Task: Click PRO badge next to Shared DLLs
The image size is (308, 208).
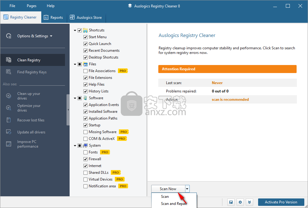Action: tap(116, 173)
